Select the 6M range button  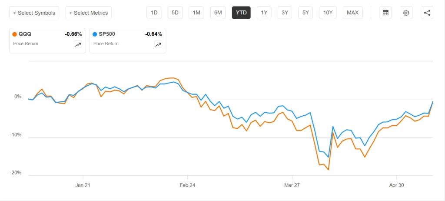[x=218, y=13]
